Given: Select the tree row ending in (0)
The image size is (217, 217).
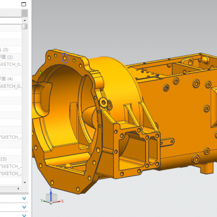Looking at the screenshot, I should (x=10, y=50).
